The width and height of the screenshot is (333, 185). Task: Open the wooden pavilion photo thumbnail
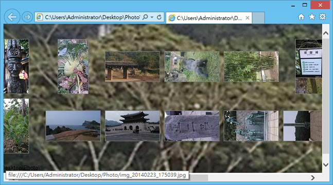pos(132,66)
